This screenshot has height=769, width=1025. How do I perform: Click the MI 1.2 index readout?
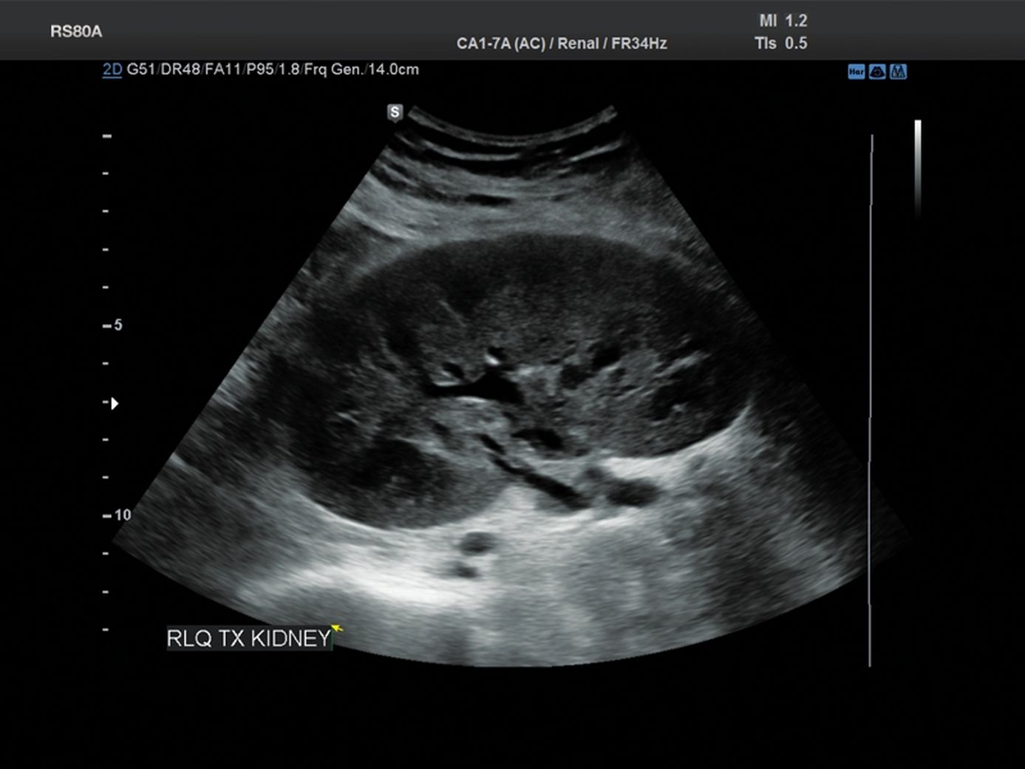[x=783, y=21]
